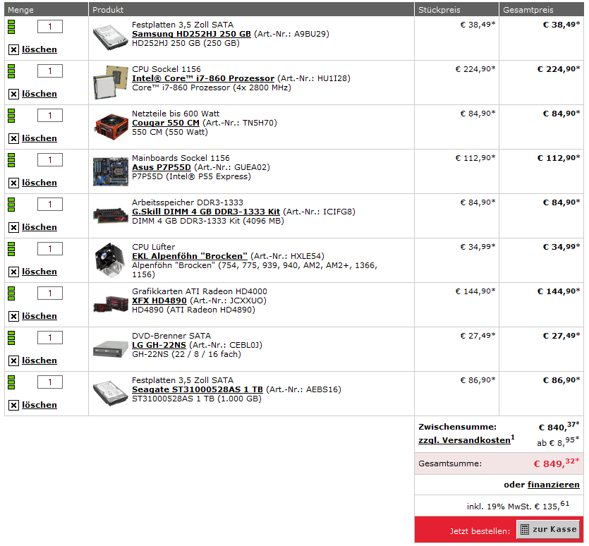Click green availability indicator for G.Skill DIMM kit
This screenshot has width=589, height=546.
(x=11, y=205)
